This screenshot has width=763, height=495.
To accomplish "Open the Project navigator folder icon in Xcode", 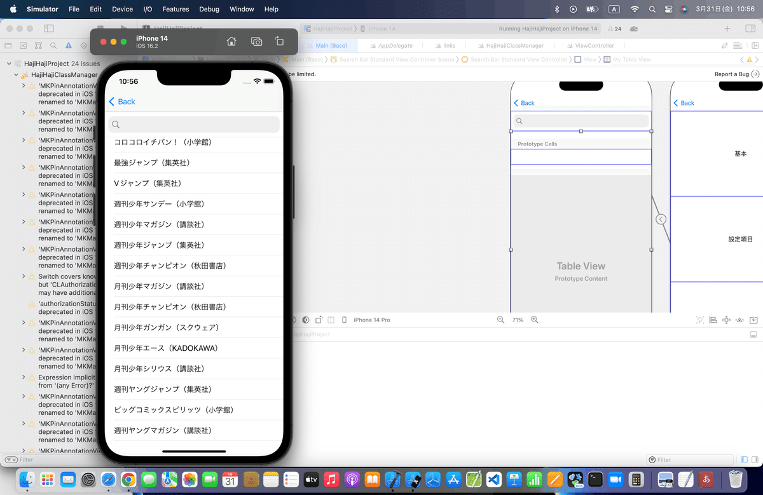I will click(8, 46).
